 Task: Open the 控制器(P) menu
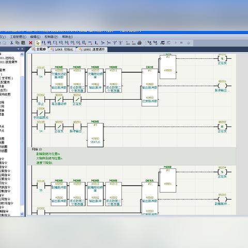point(51,37)
